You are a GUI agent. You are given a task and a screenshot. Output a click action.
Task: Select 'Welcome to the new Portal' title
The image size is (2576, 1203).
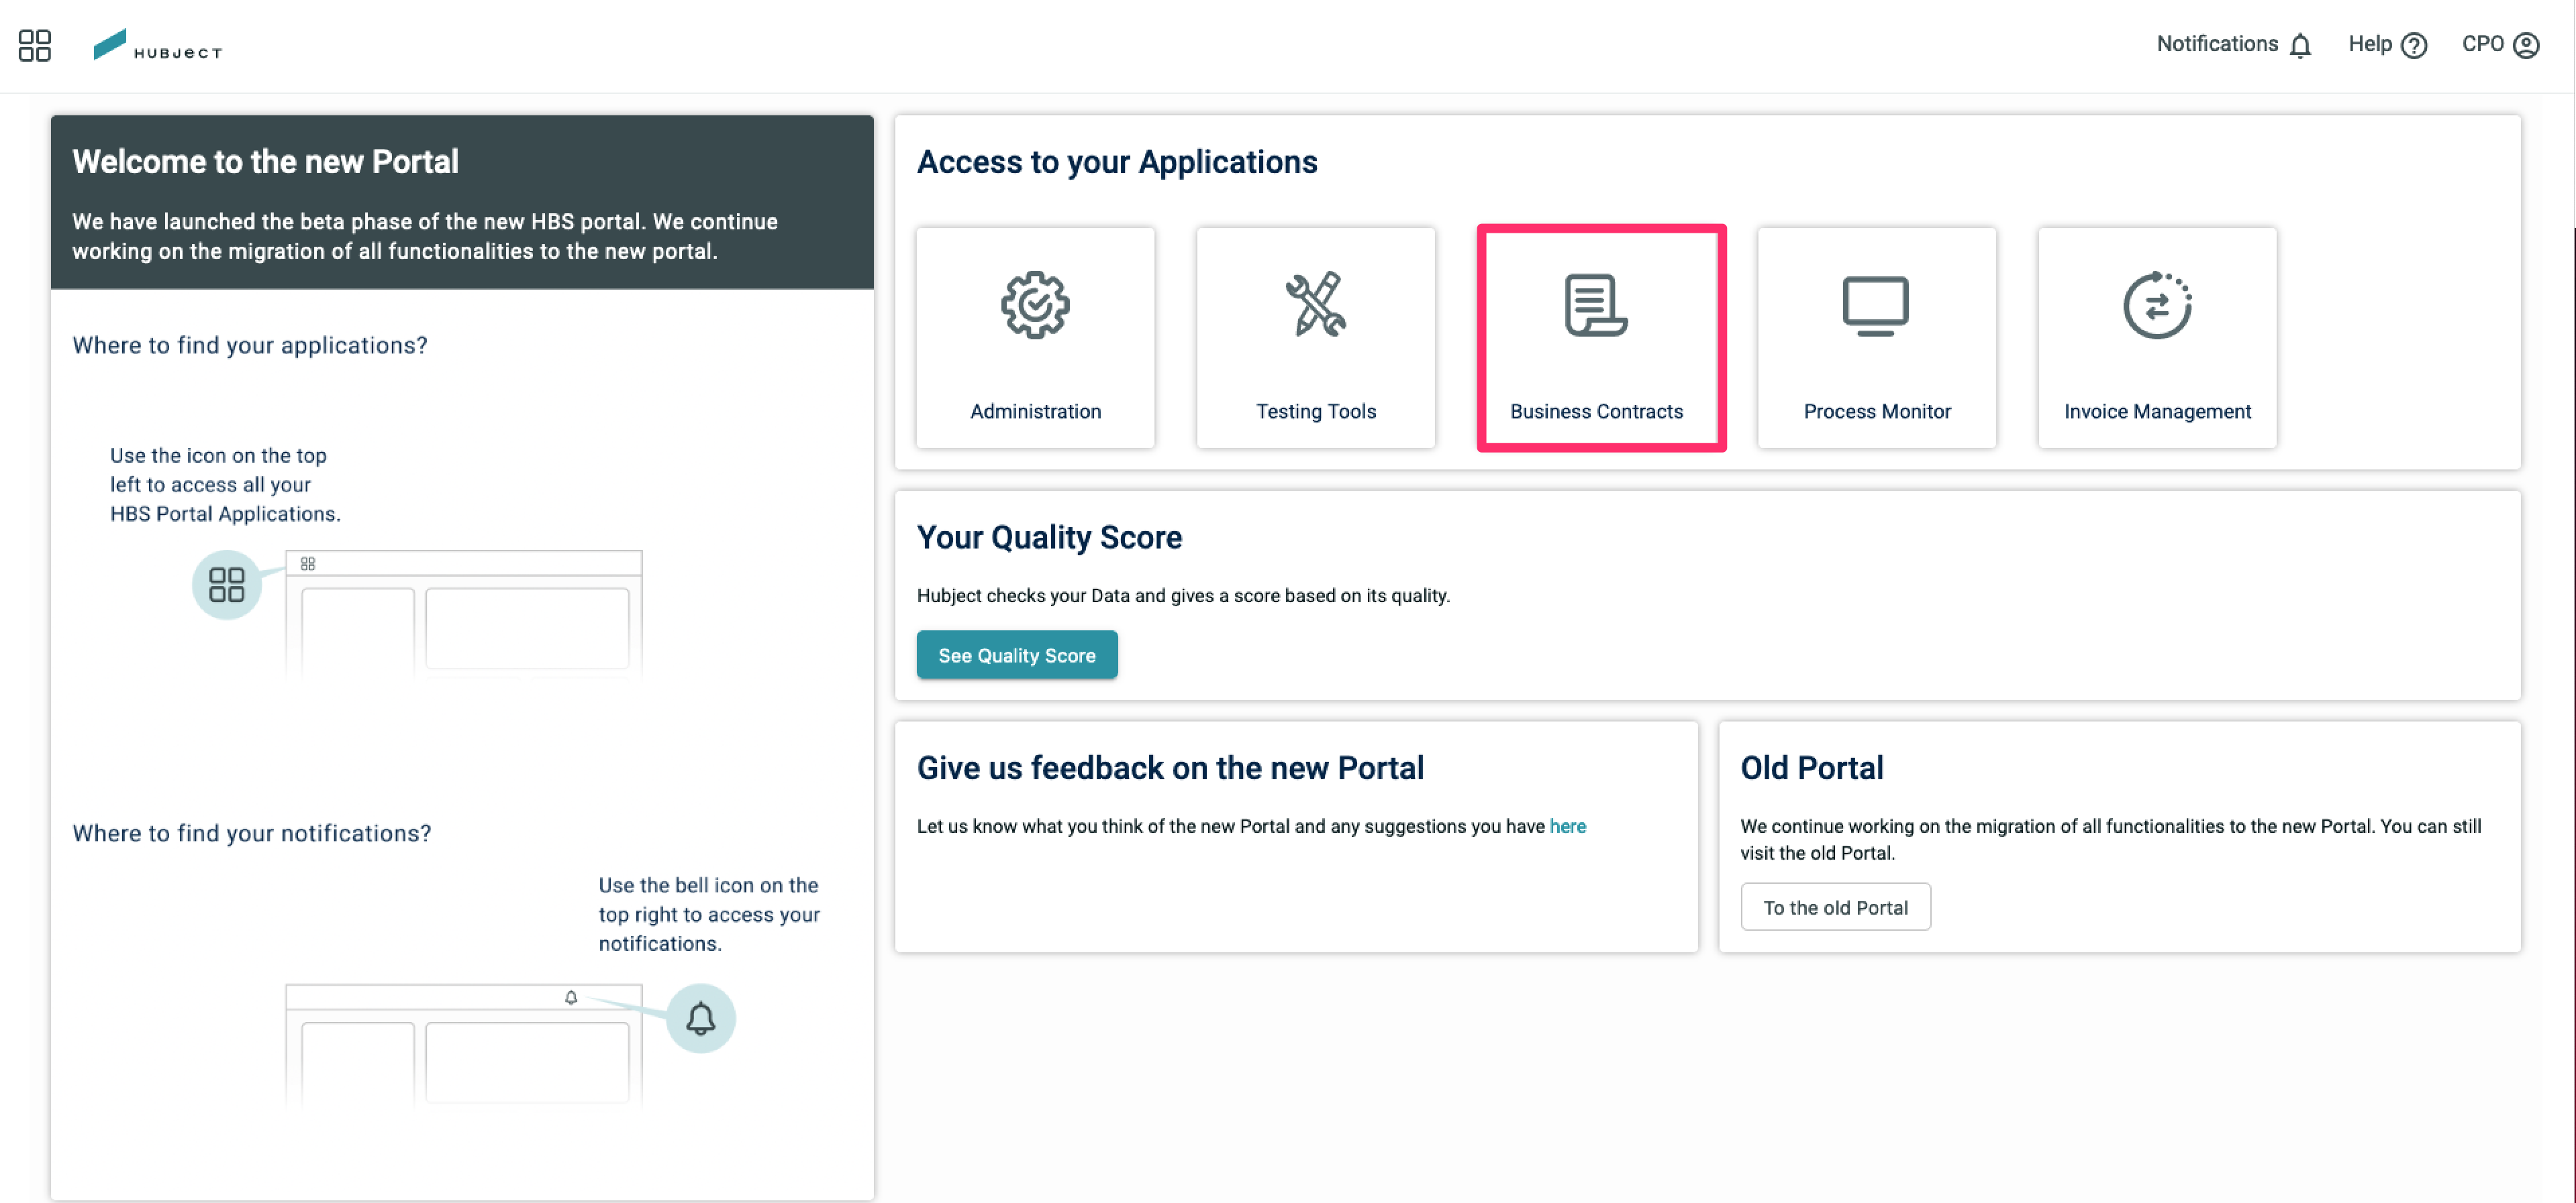(265, 162)
